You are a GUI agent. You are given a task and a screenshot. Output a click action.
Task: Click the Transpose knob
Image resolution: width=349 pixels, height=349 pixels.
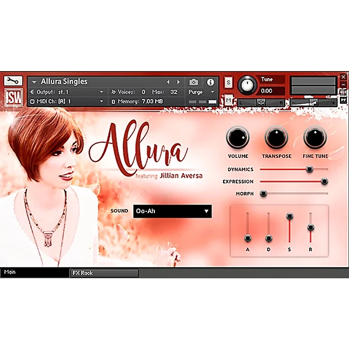[276, 137]
